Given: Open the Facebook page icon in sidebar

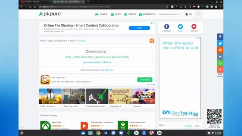Looking at the screenshot, I should click(166, 26).
